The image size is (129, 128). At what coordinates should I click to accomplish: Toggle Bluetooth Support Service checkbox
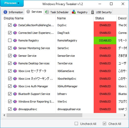10,94
